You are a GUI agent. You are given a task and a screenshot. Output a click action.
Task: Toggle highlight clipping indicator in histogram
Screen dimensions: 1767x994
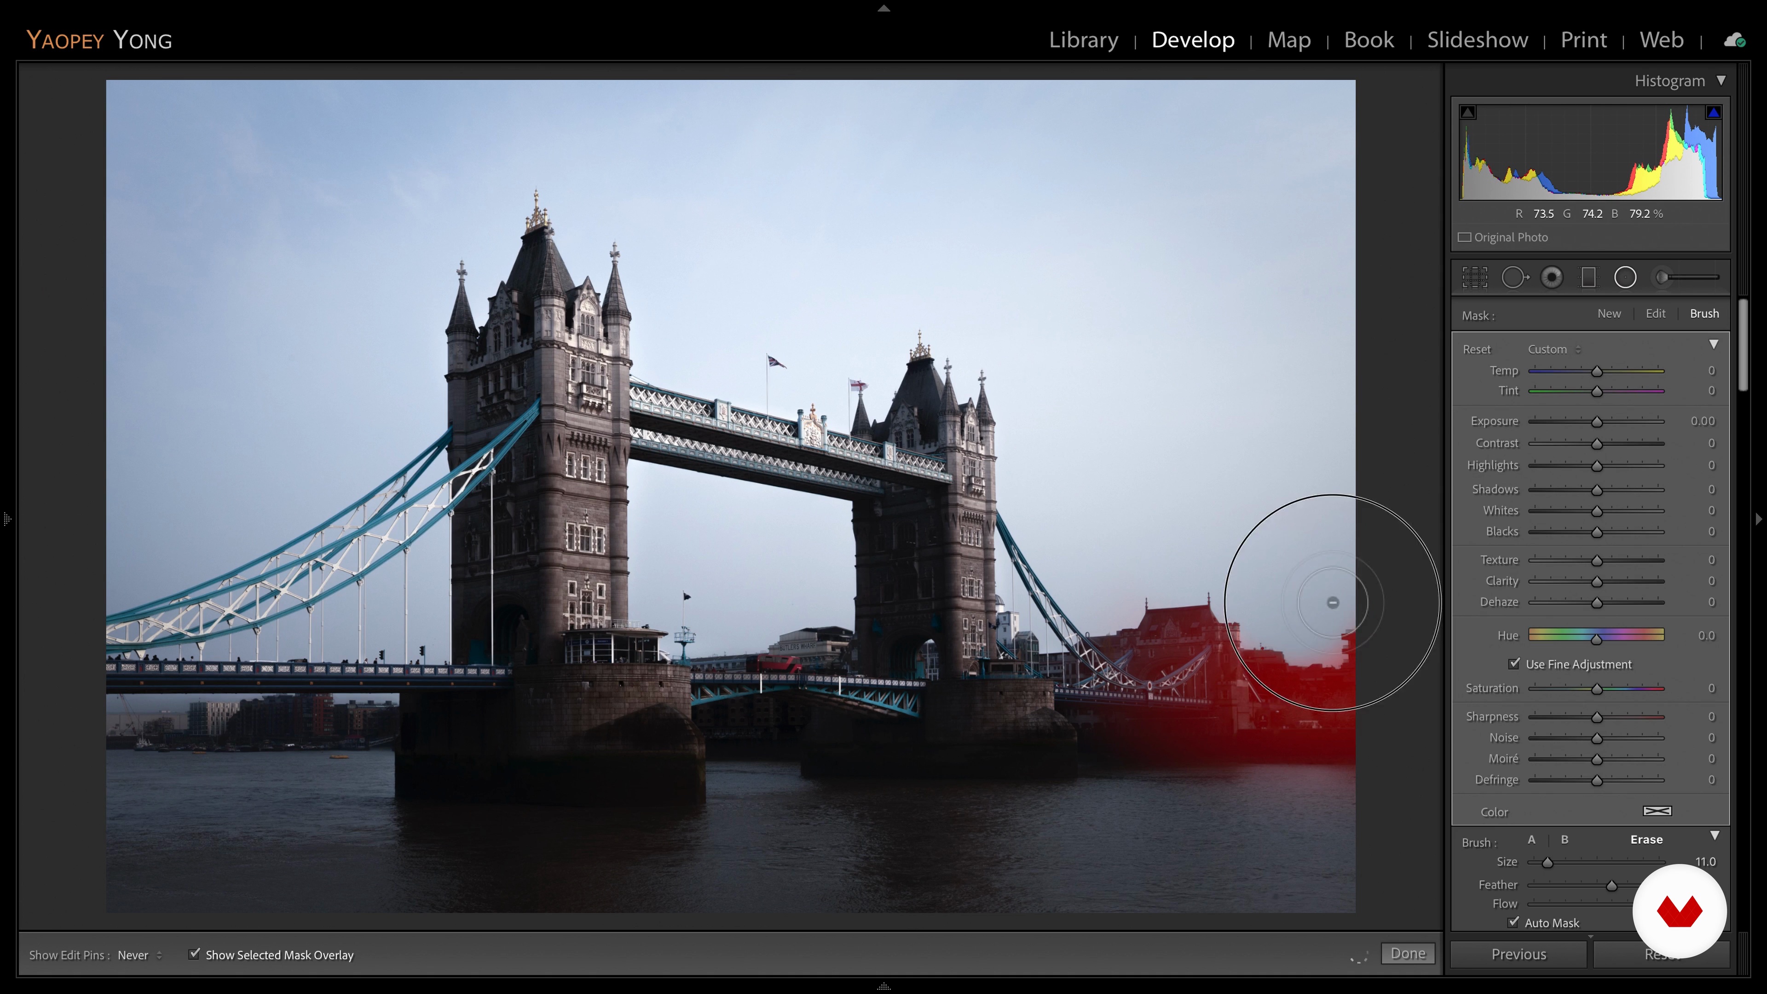[x=1714, y=112]
